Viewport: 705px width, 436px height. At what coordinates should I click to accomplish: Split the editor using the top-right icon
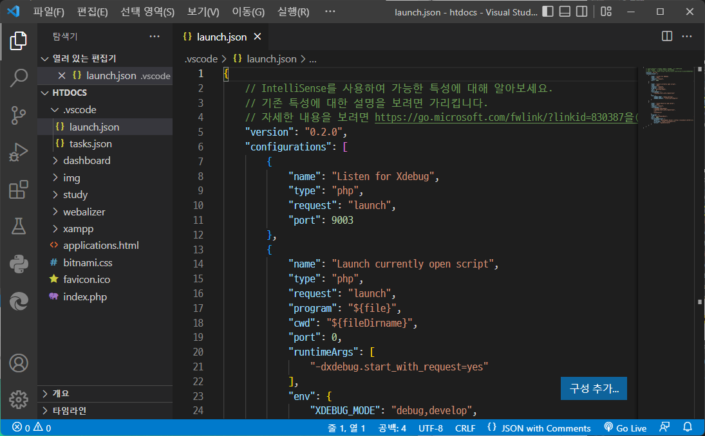[666, 36]
